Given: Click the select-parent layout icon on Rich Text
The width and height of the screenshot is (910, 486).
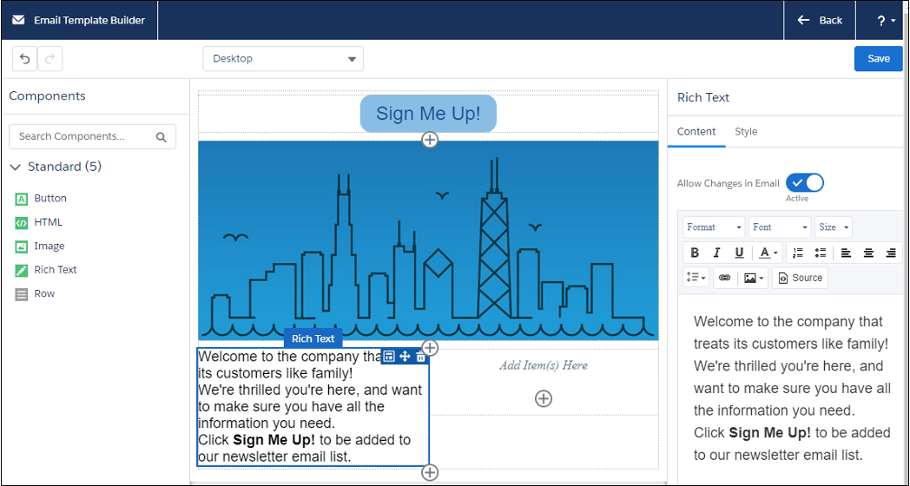Looking at the screenshot, I should click(x=389, y=357).
